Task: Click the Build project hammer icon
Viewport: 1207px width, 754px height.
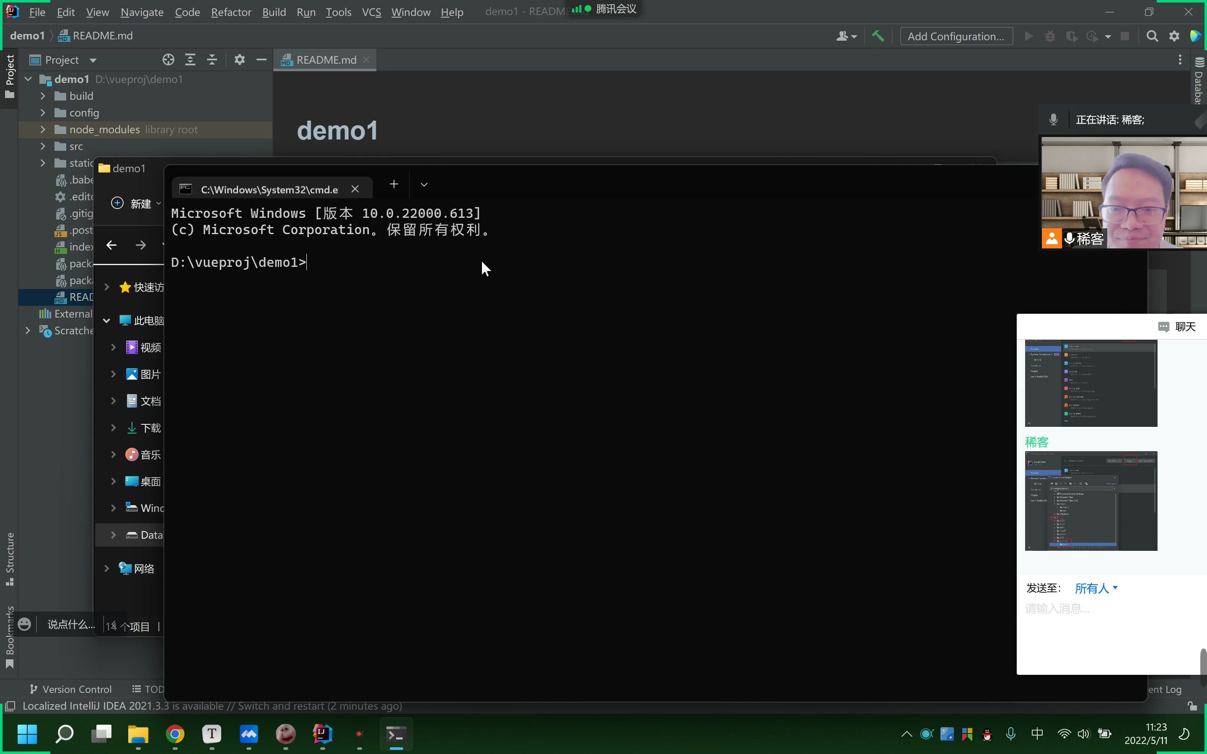Action: tap(878, 36)
